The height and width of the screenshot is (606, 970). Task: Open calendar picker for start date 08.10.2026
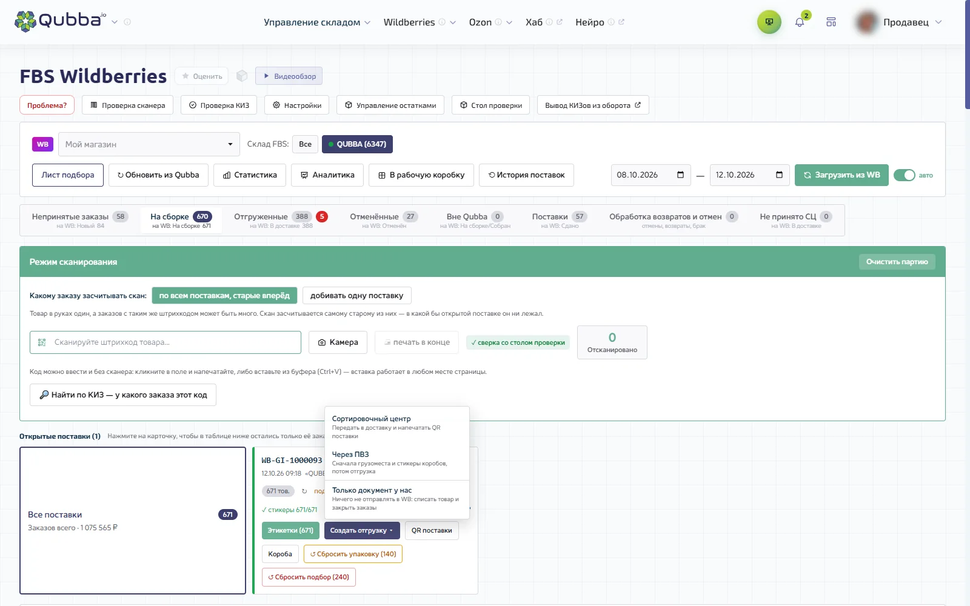tap(680, 175)
